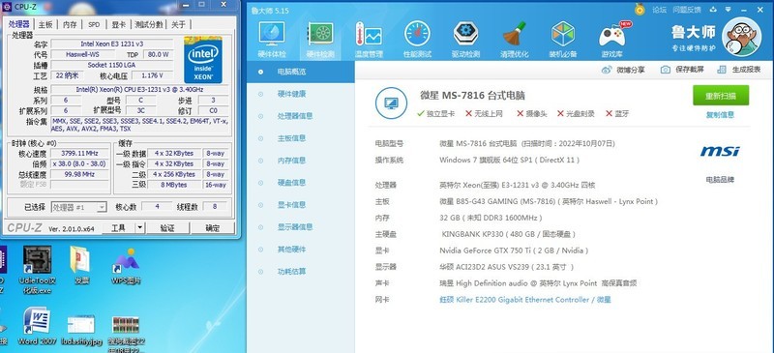Click the 鲁大师 mascot avatar
Image resolution: width=774 pixels, height=353 pixels.
pyautogui.click(x=741, y=36)
